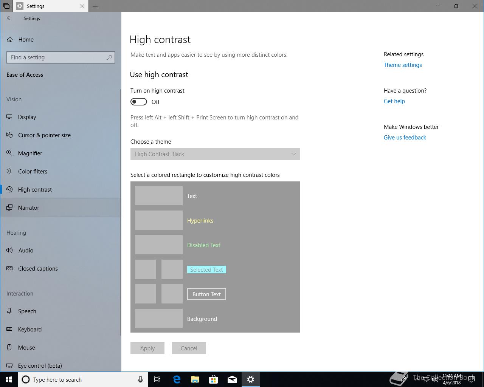The width and height of the screenshot is (484, 387).
Task: Open Audio settings under Hearing
Action: [60, 250]
